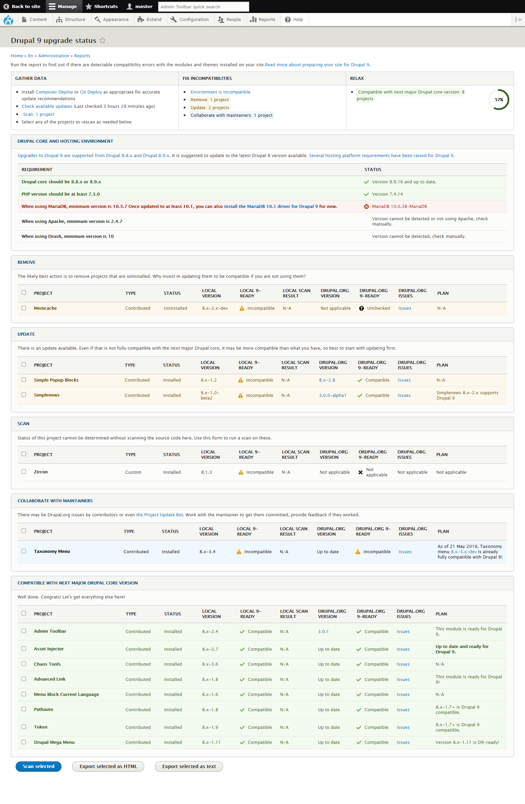Select all projects in Update table
The image size is (525, 804).
pyautogui.click(x=24, y=365)
